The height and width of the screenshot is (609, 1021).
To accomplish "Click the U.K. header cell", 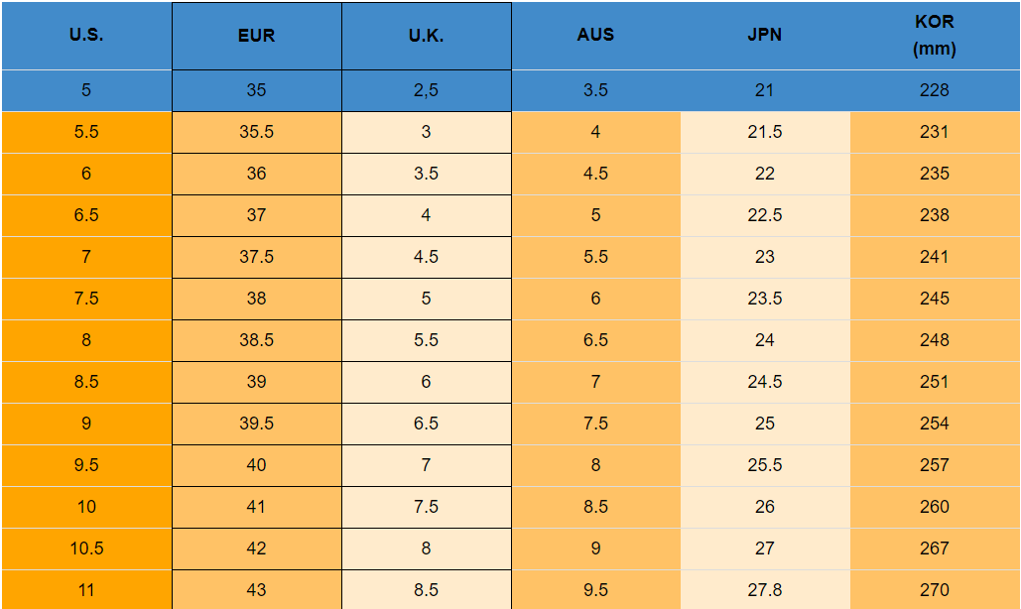I will click(426, 36).
